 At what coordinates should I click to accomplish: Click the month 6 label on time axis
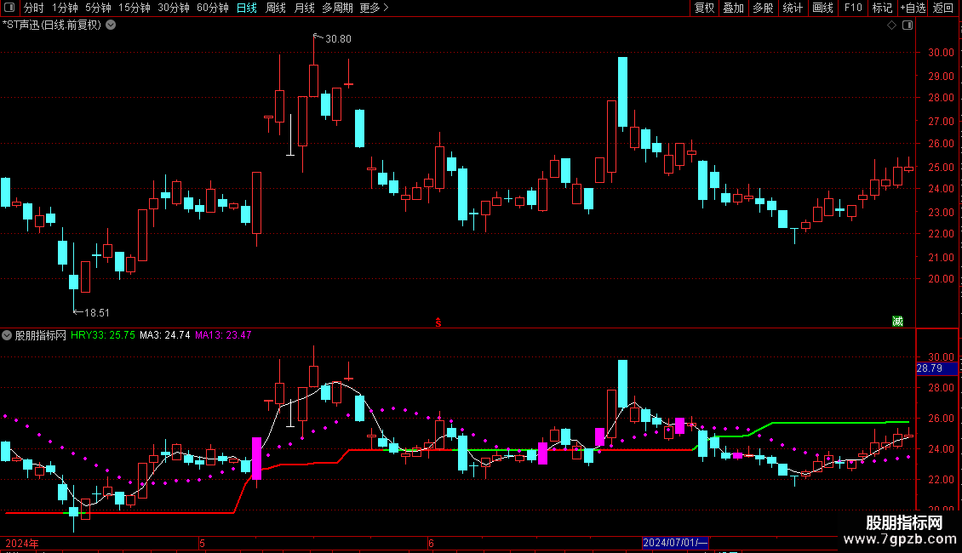(x=431, y=543)
